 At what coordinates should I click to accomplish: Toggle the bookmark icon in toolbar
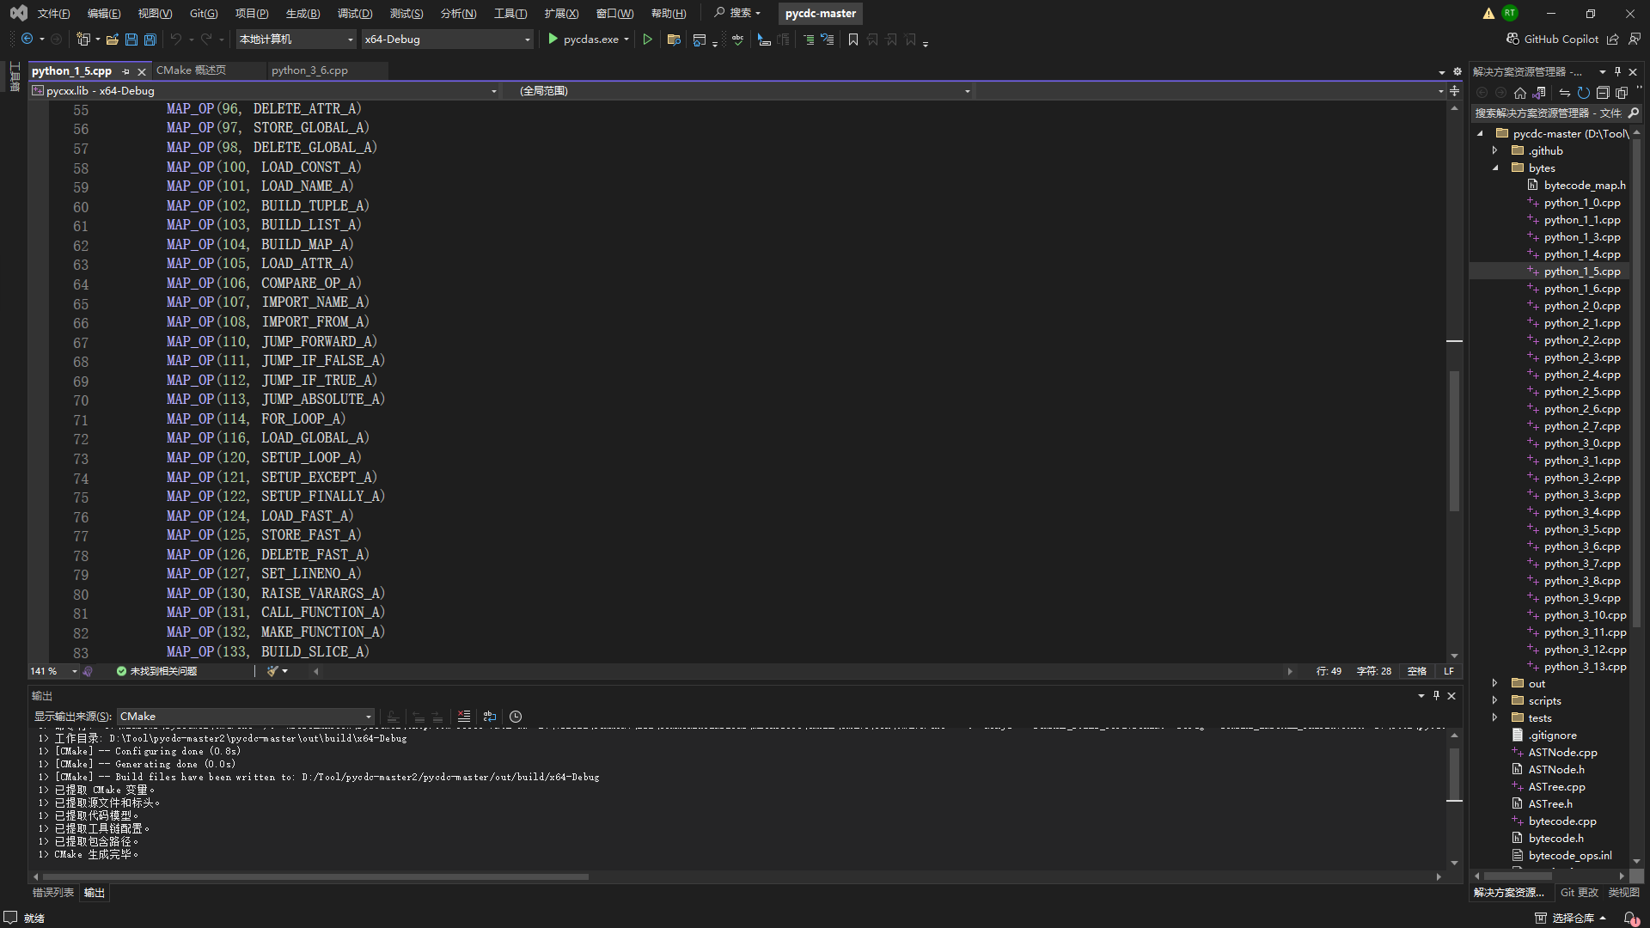click(853, 40)
